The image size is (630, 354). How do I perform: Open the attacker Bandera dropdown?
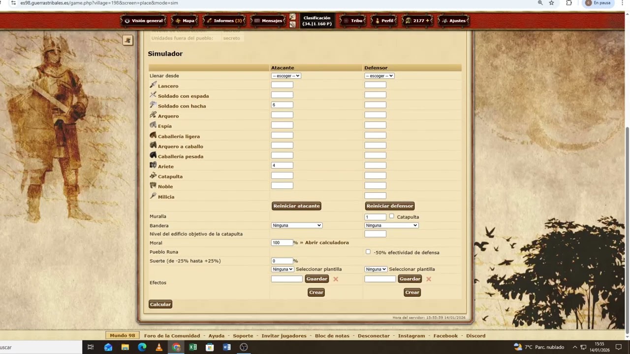(297, 225)
